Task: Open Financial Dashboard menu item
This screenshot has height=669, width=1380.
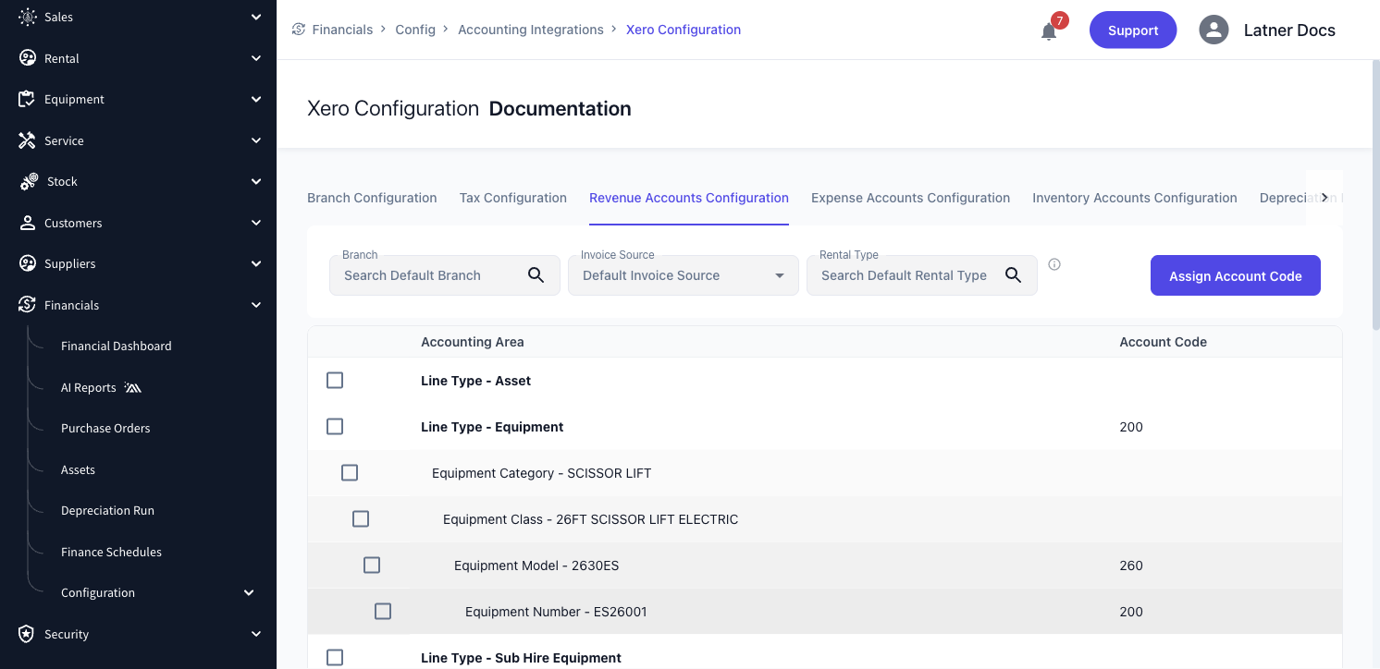Action: (x=117, y=346)
